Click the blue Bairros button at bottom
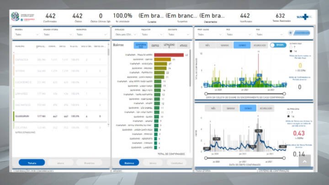329x185 pixels. pos(129,163)
